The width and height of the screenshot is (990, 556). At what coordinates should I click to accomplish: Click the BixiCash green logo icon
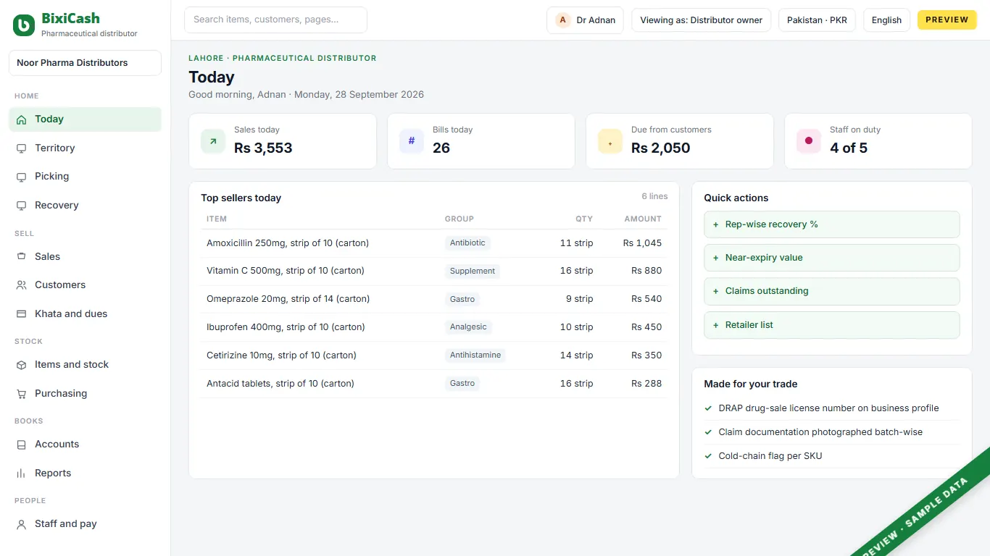coord(24,25)
